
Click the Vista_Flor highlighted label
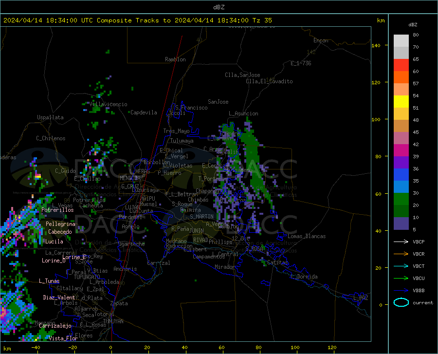click(x=63, y=338)
